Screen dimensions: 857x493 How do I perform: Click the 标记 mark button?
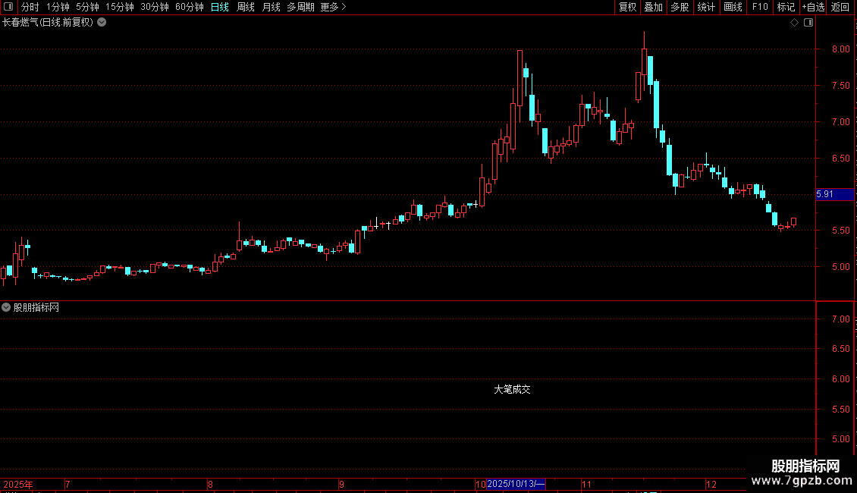(x=786, y=7)
